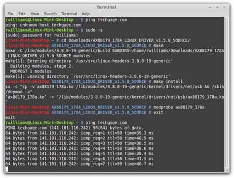This screenshot has width=234, height=178.
Task: Click the ping reply line icmp_req=6
Action: click(x=79, y=159)
